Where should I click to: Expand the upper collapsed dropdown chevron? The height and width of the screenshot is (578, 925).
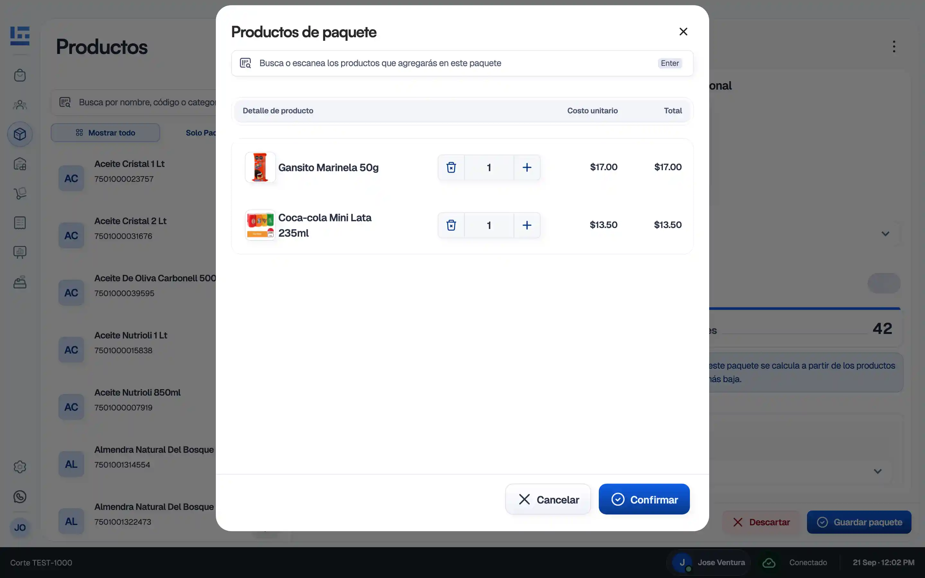pyautogui.click(x=885, y=233)
